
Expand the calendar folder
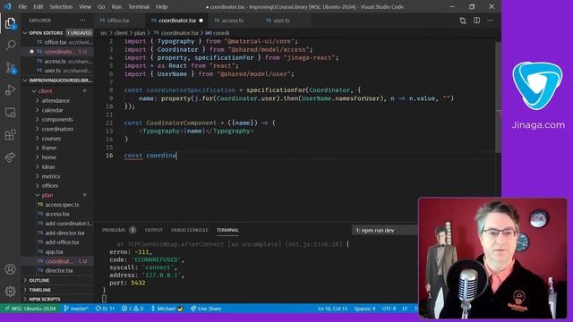click(52, 110)
